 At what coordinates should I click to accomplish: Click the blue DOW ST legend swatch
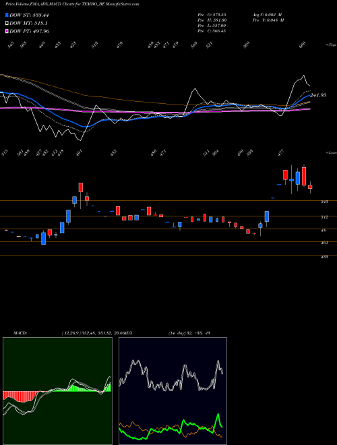(7, 15)
